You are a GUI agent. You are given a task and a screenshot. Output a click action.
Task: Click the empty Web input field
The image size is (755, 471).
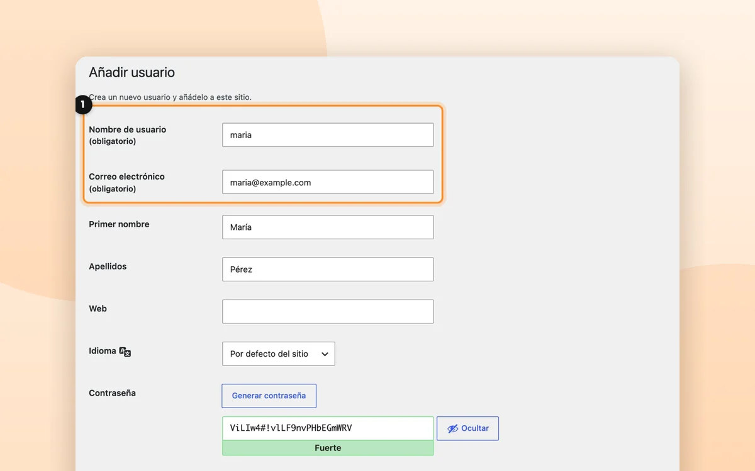coord(328,311)
